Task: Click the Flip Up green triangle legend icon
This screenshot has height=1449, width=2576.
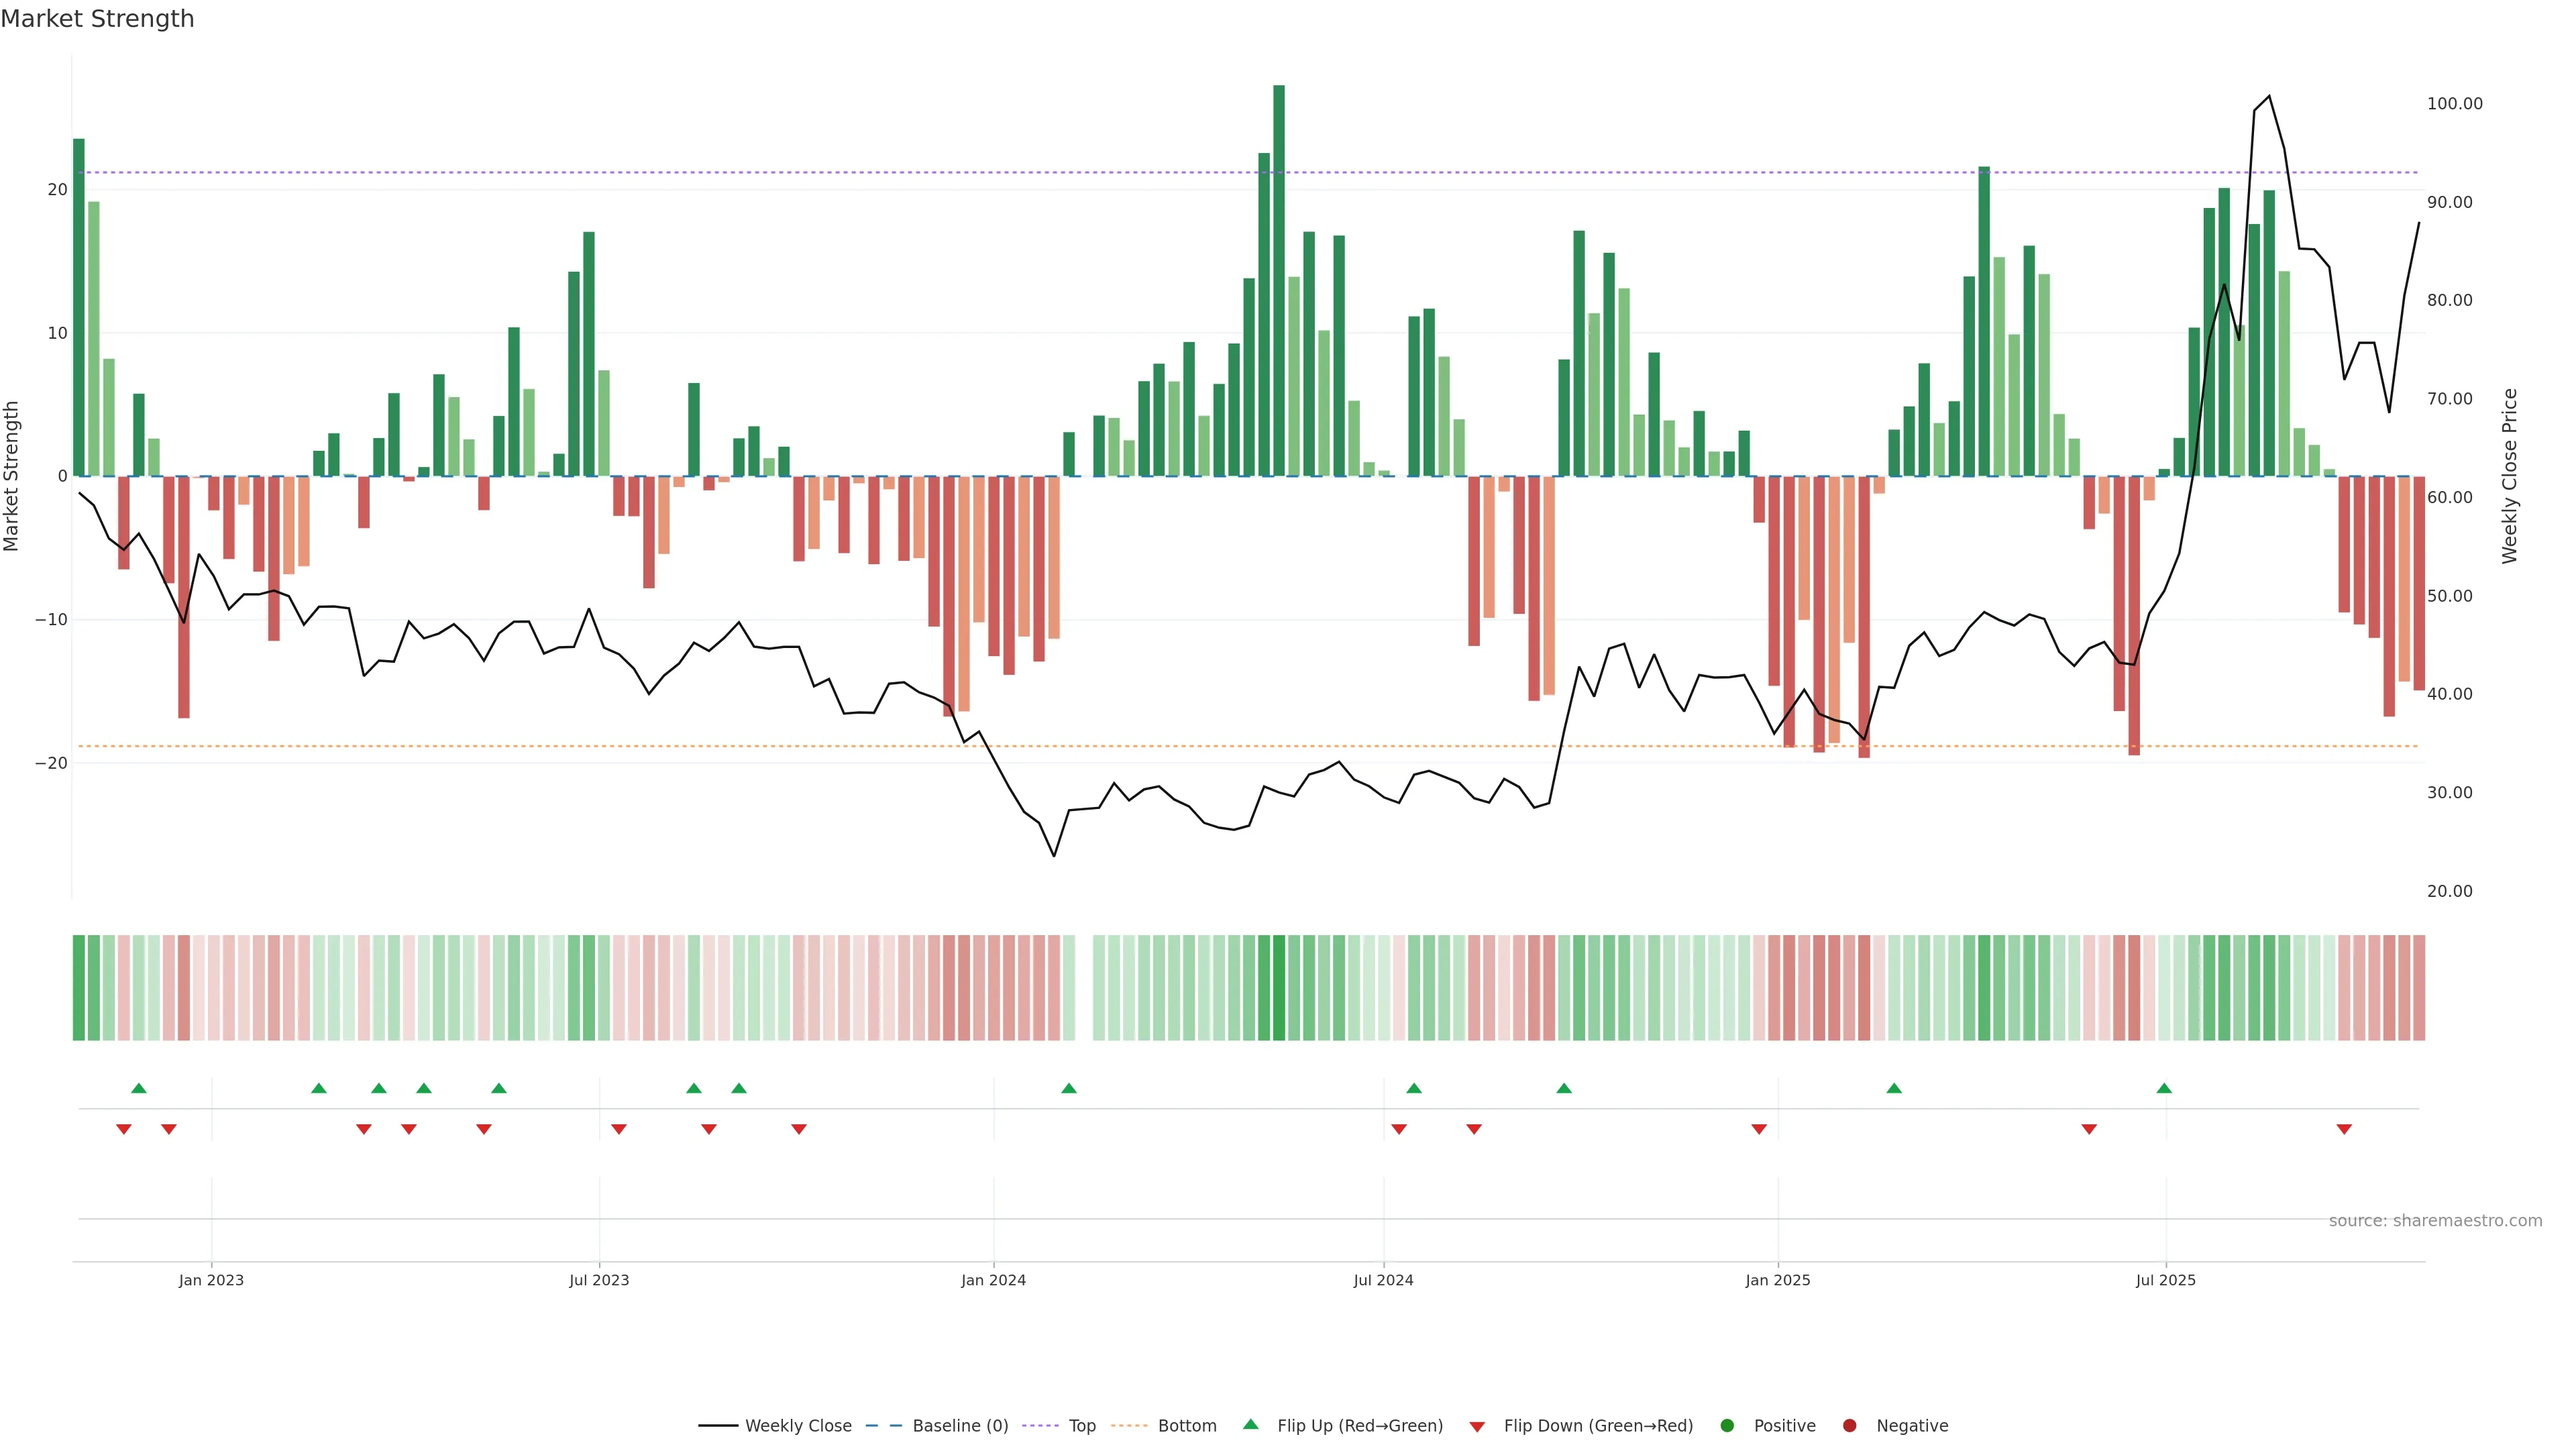Action: (x=1250, y=1425)
